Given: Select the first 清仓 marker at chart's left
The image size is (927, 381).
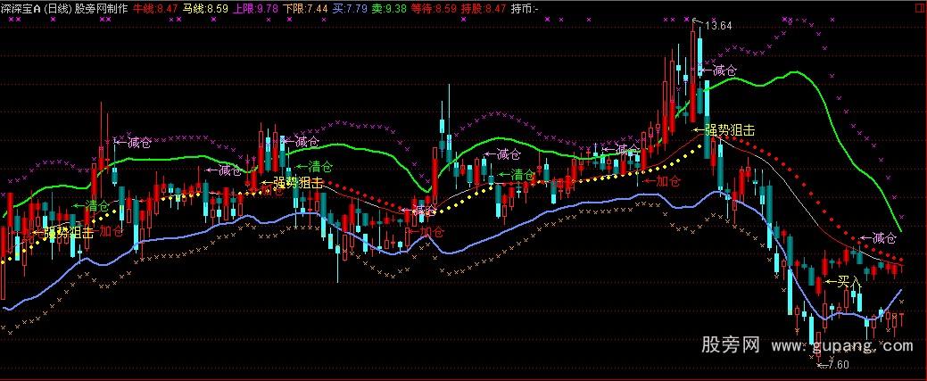Looking at the screenshot, I should point(91,206).
